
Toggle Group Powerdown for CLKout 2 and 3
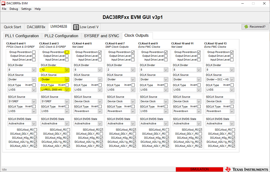pyautogui.click(x=67, y=52)
